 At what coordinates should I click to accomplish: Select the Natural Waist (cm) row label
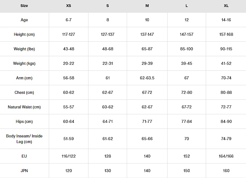(24, 107)
